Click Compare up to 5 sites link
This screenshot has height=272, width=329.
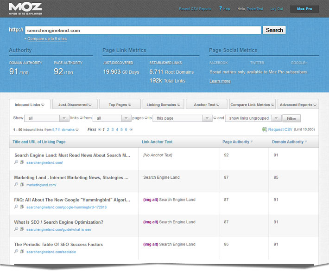point(47,39)
